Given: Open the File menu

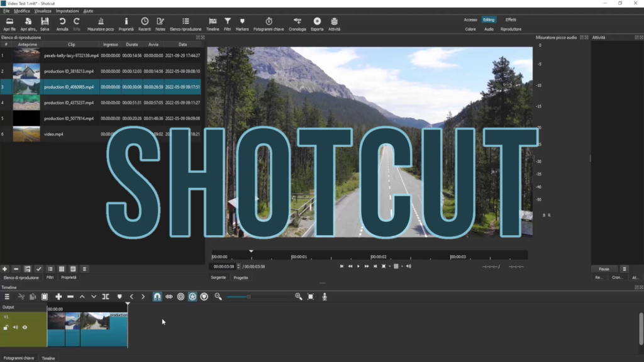Looking at the screenshot, I should click(6, 11).
